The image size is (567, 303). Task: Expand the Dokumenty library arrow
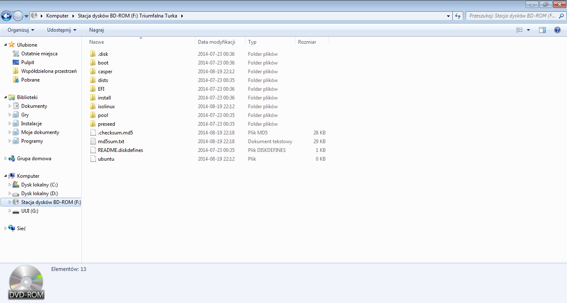pyautogui.click(x=10, y=106)
